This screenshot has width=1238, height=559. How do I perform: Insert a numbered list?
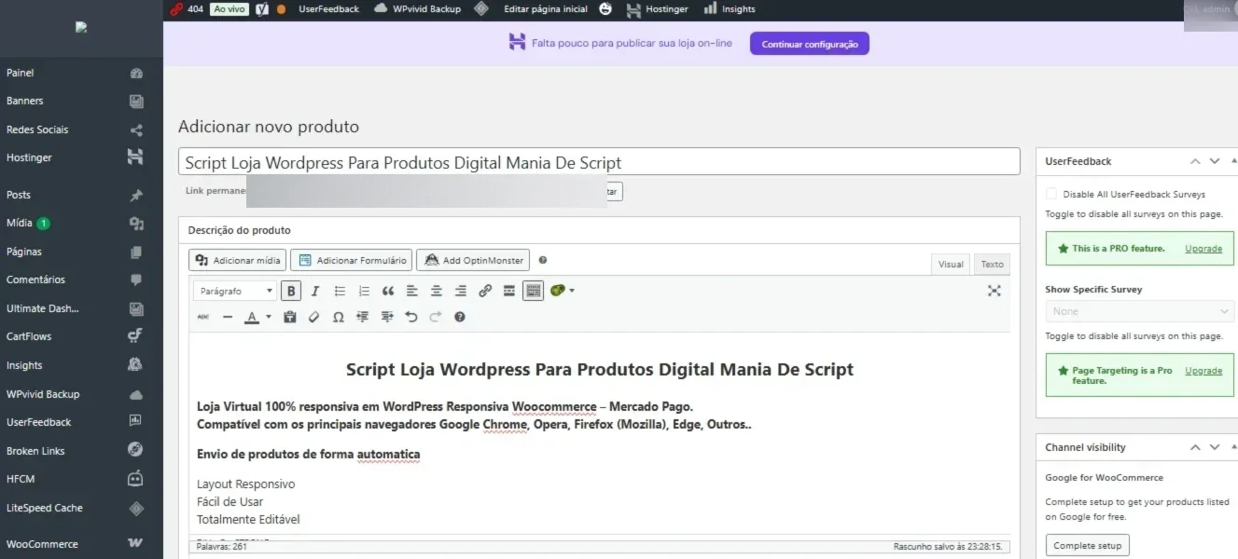364,291
